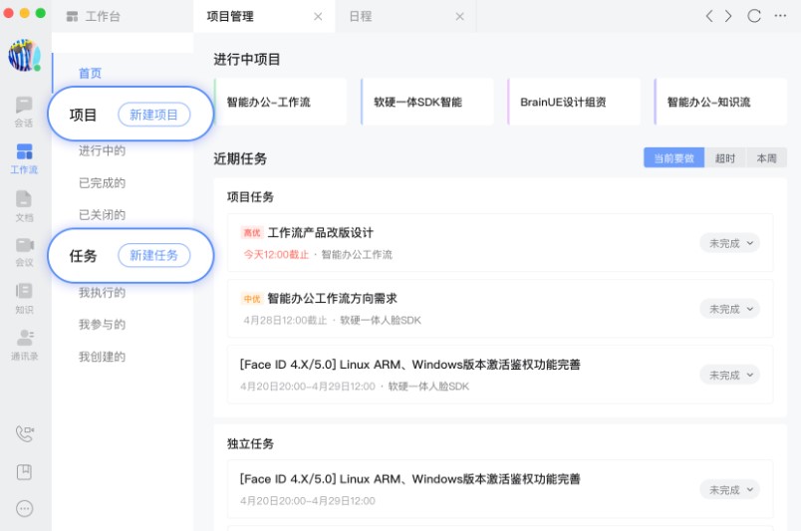This screenshot has height=531, width=801.
Task: Open the 知识 knowledge sidebar icon
Action: point(24,296)
